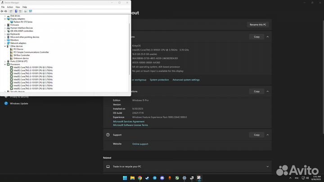Click the Processors category icon
The height and width of the screenshot is (182, 324).
point(8,64)
